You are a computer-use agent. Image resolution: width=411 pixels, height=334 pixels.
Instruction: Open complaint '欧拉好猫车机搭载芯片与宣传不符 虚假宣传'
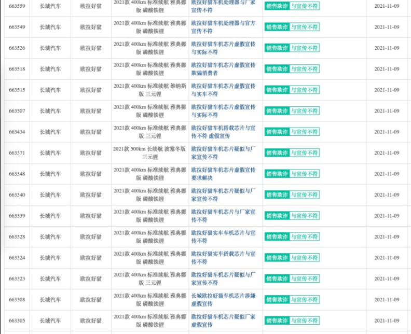tap(223, 132)
